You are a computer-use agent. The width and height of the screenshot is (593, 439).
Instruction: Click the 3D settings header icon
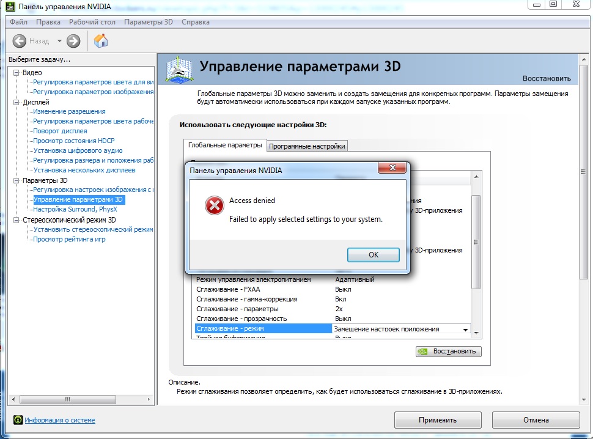179,69
